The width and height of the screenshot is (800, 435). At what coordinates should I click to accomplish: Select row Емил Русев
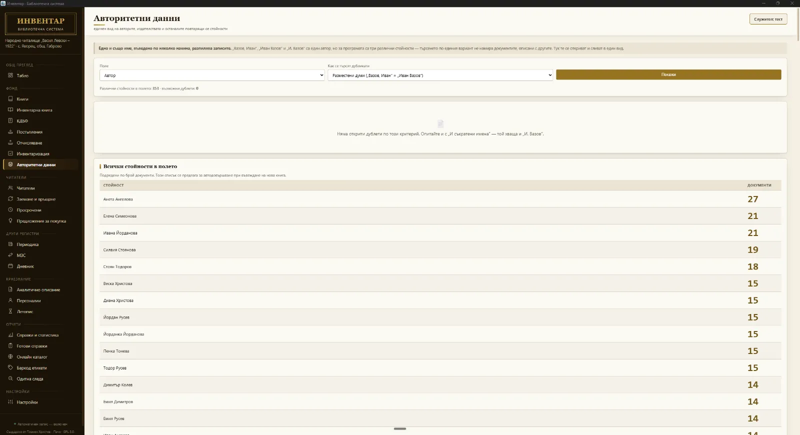click(440, 418)
